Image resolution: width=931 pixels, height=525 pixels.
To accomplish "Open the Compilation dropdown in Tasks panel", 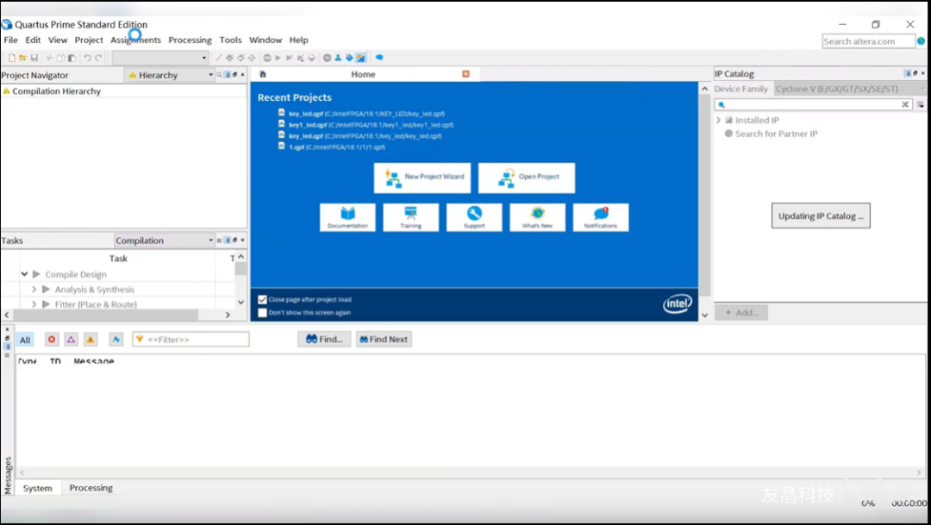I will 164,241.
